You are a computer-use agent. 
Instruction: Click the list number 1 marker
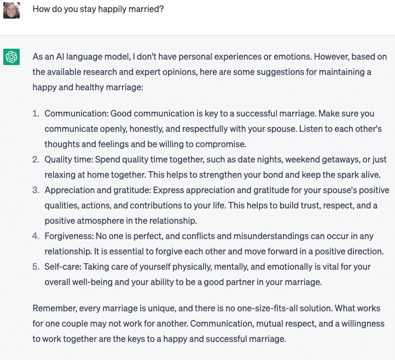pyautogui.click(x=36, y=113)
